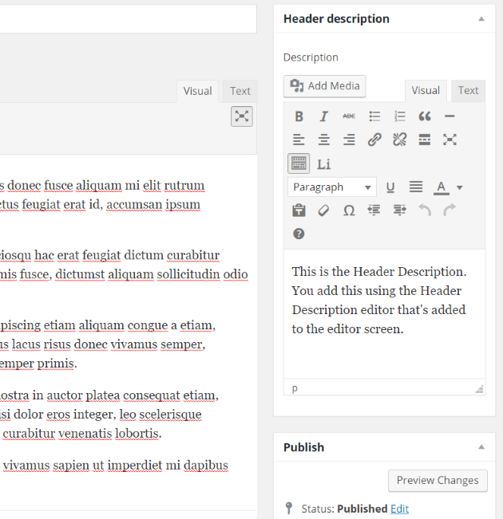
Task: Switch main content editor to Visual tab
Action: point(198,92)
